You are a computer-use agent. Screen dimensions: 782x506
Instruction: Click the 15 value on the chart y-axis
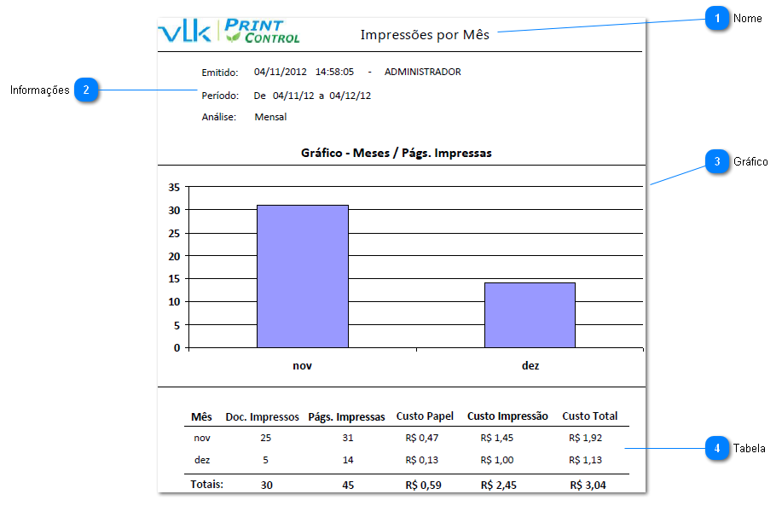(x=174, y=279)
